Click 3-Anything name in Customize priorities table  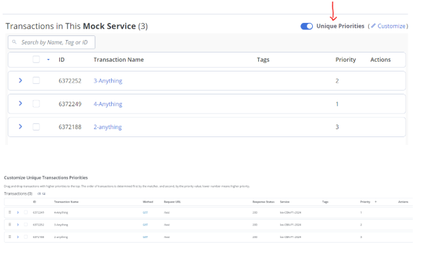click(61, 225)
